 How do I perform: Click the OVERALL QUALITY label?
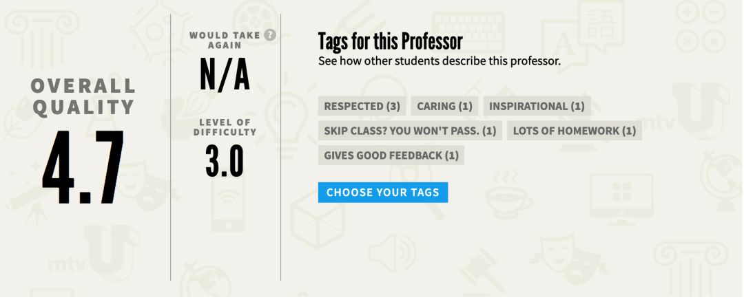pos(83,97)
